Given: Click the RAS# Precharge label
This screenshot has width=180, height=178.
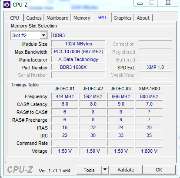Looking at the screenshot, I should 30,120.
